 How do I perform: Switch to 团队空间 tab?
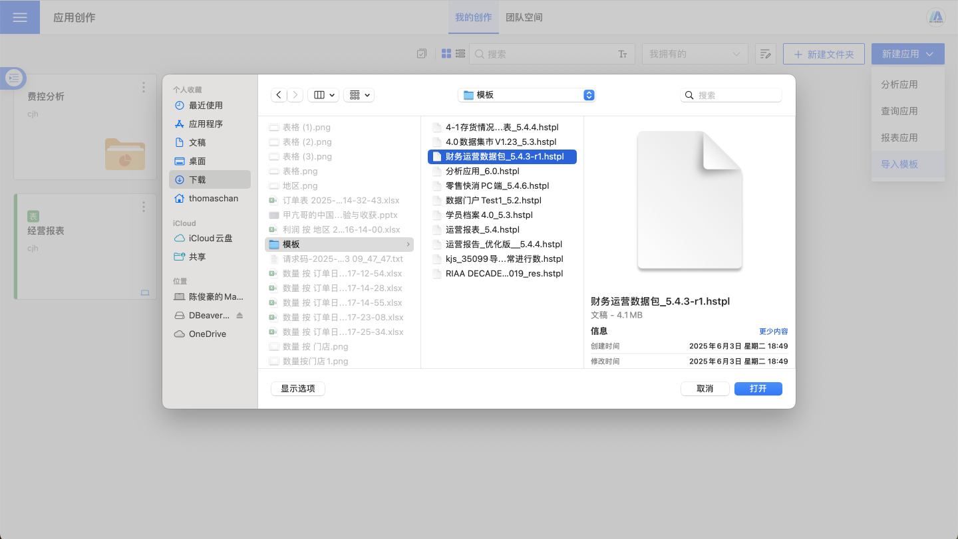[524, 17]
